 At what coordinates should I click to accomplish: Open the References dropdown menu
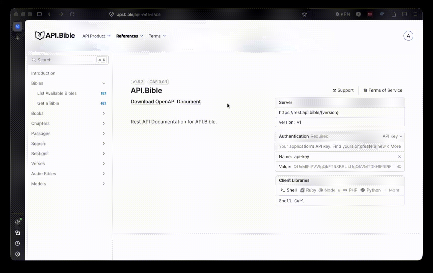pyautogui.click(x=130, y=36)
